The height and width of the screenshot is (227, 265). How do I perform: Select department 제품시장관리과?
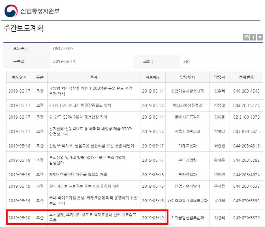(188, 131)
